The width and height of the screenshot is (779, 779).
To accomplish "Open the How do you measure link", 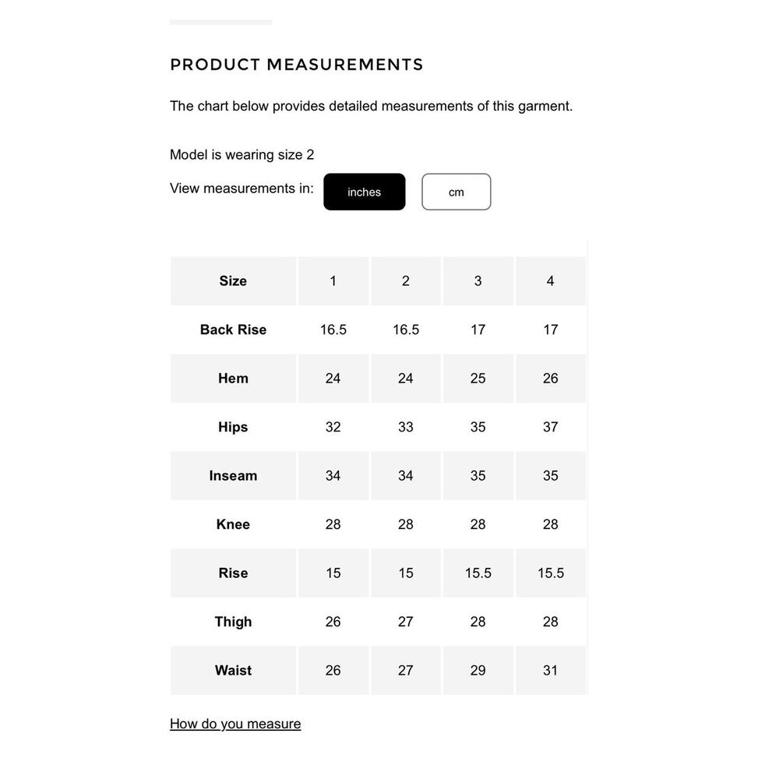I will (x=235, y=724).
